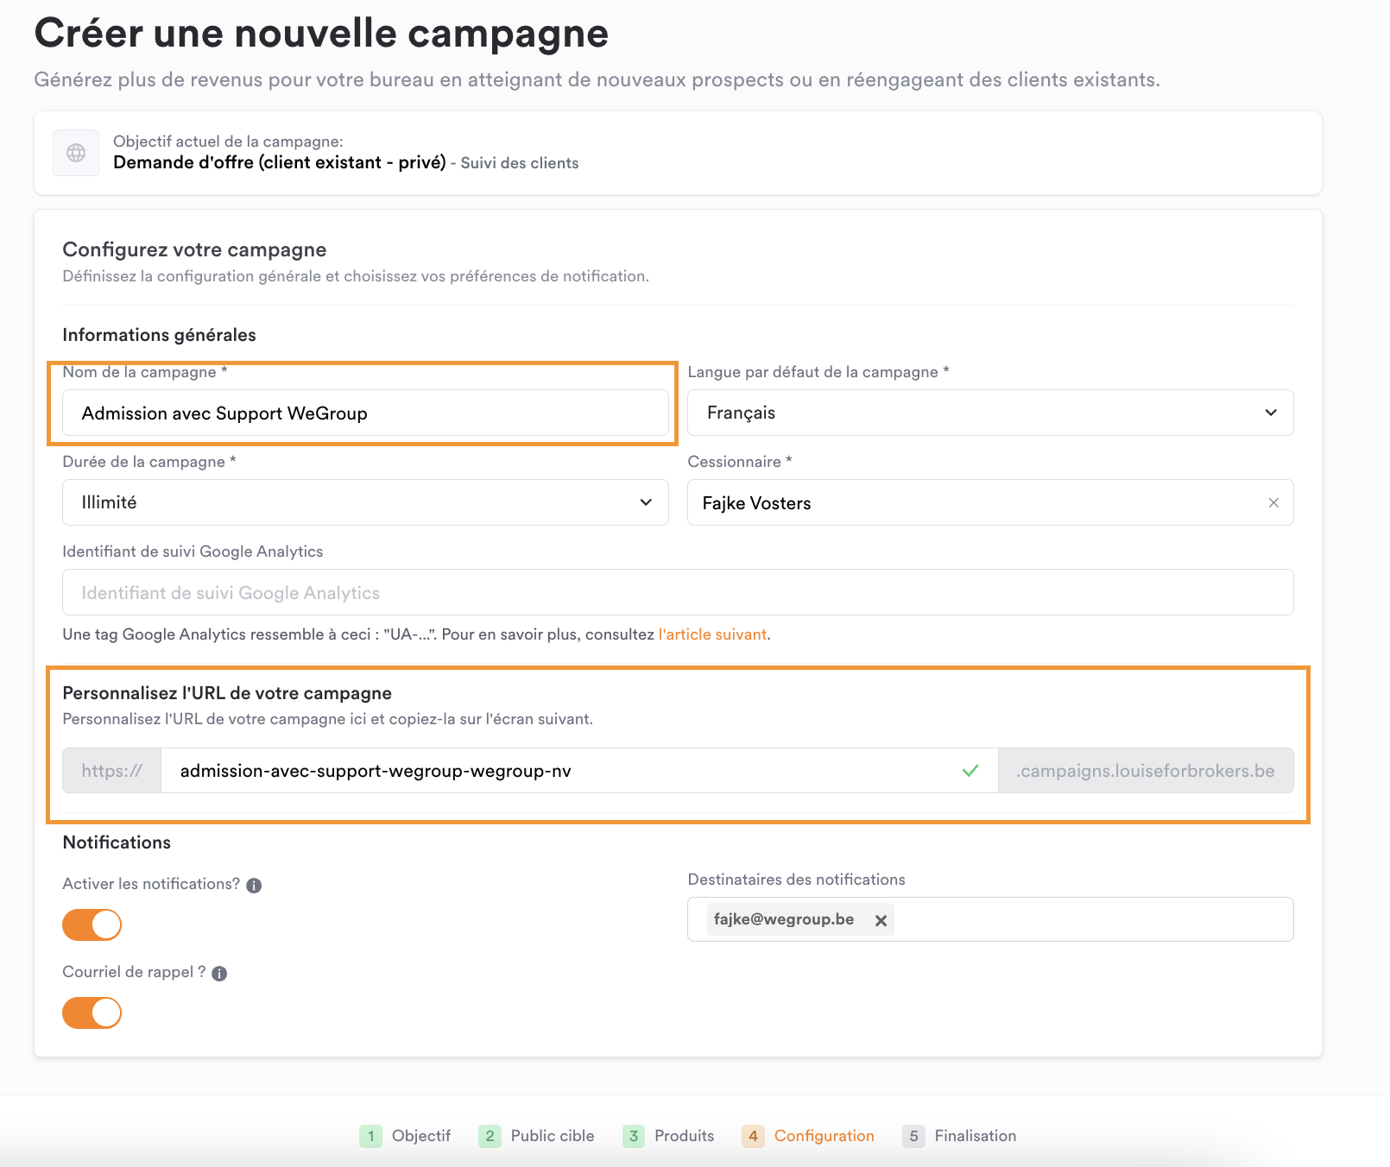Clear the Fajke Vosters assignee with X
Image resolution: width=1390 pixels, height=1167 pixels.
[1273, 502]
